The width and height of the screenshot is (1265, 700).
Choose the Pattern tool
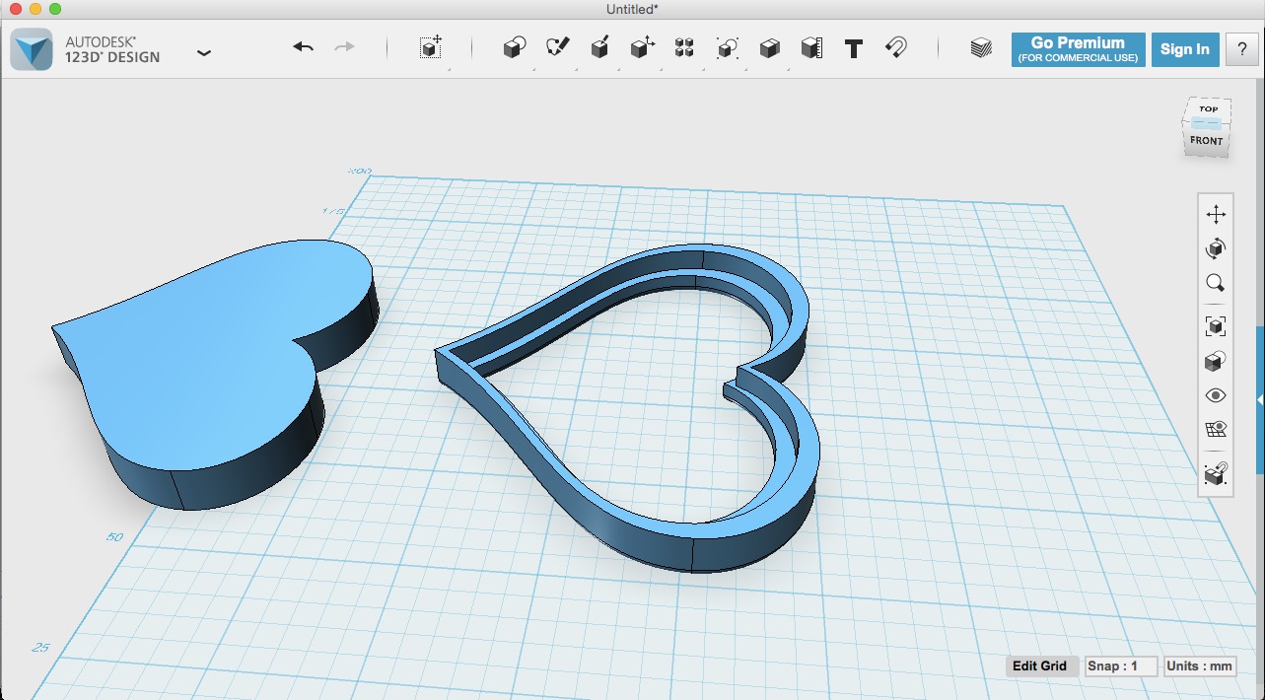tap(685, 47)
